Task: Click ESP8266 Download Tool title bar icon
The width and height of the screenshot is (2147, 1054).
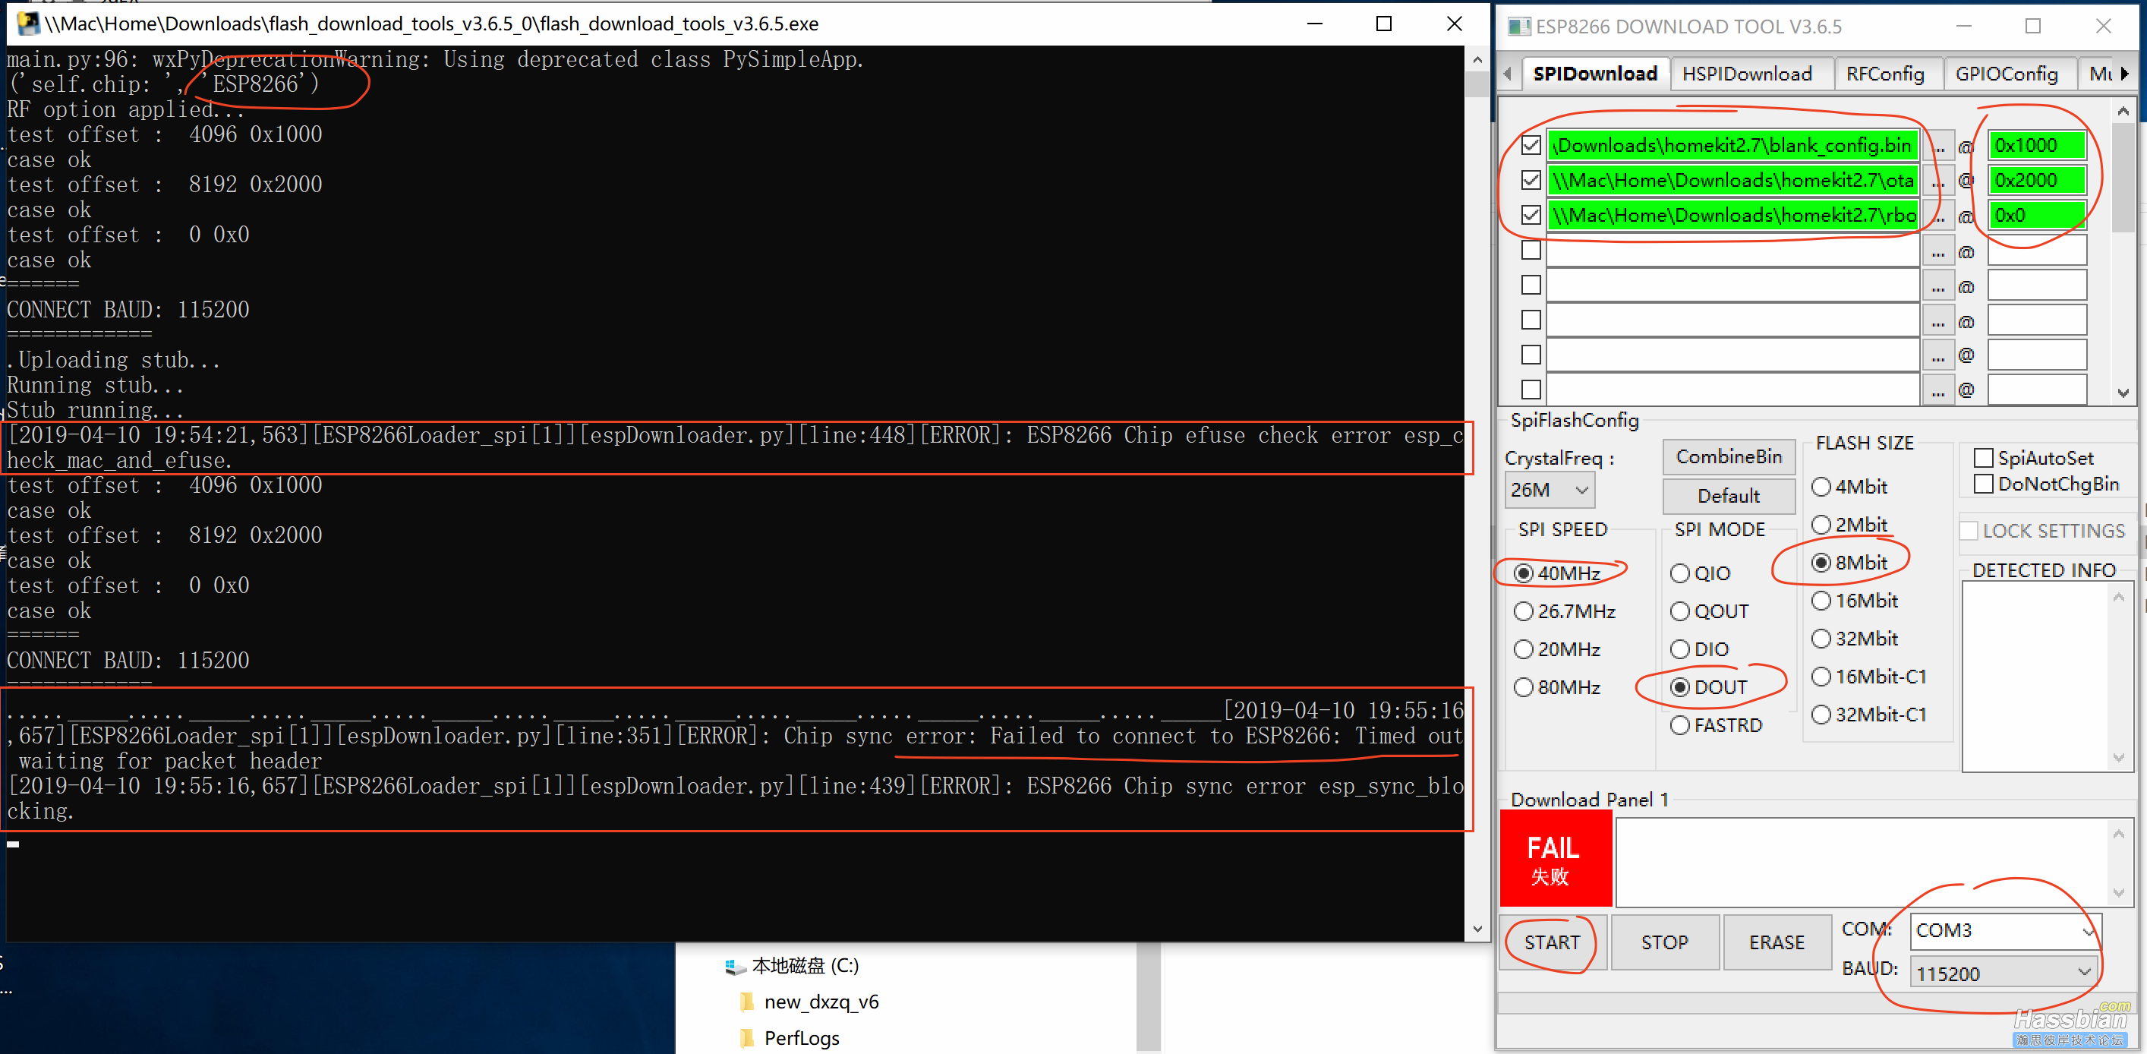Action: point(1518,26)
